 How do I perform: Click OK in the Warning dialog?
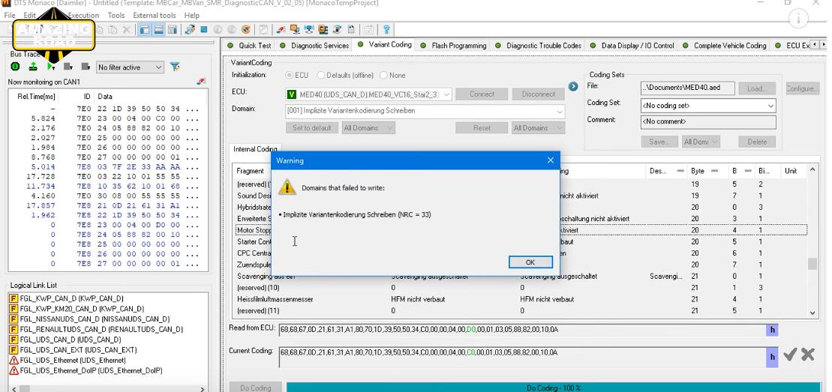[x=530, y=262]
